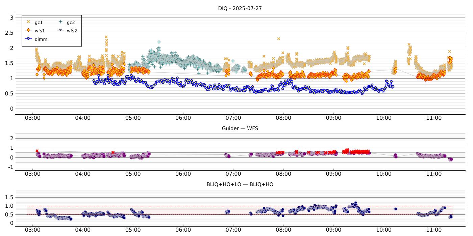Click the '04:00' tick under the BLIQ plot

pos(83,230)
